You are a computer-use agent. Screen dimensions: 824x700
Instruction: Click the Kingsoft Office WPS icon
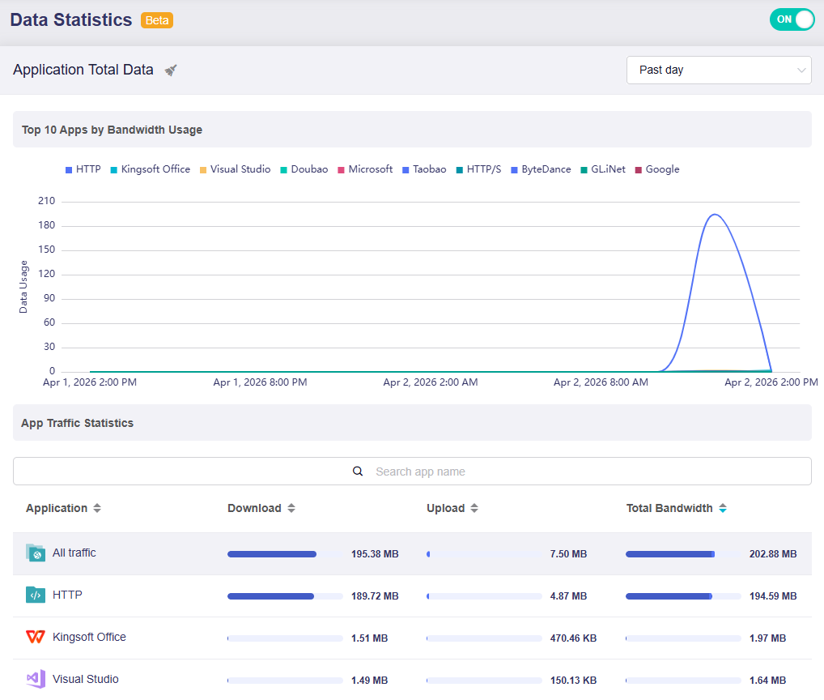(34, 637)
